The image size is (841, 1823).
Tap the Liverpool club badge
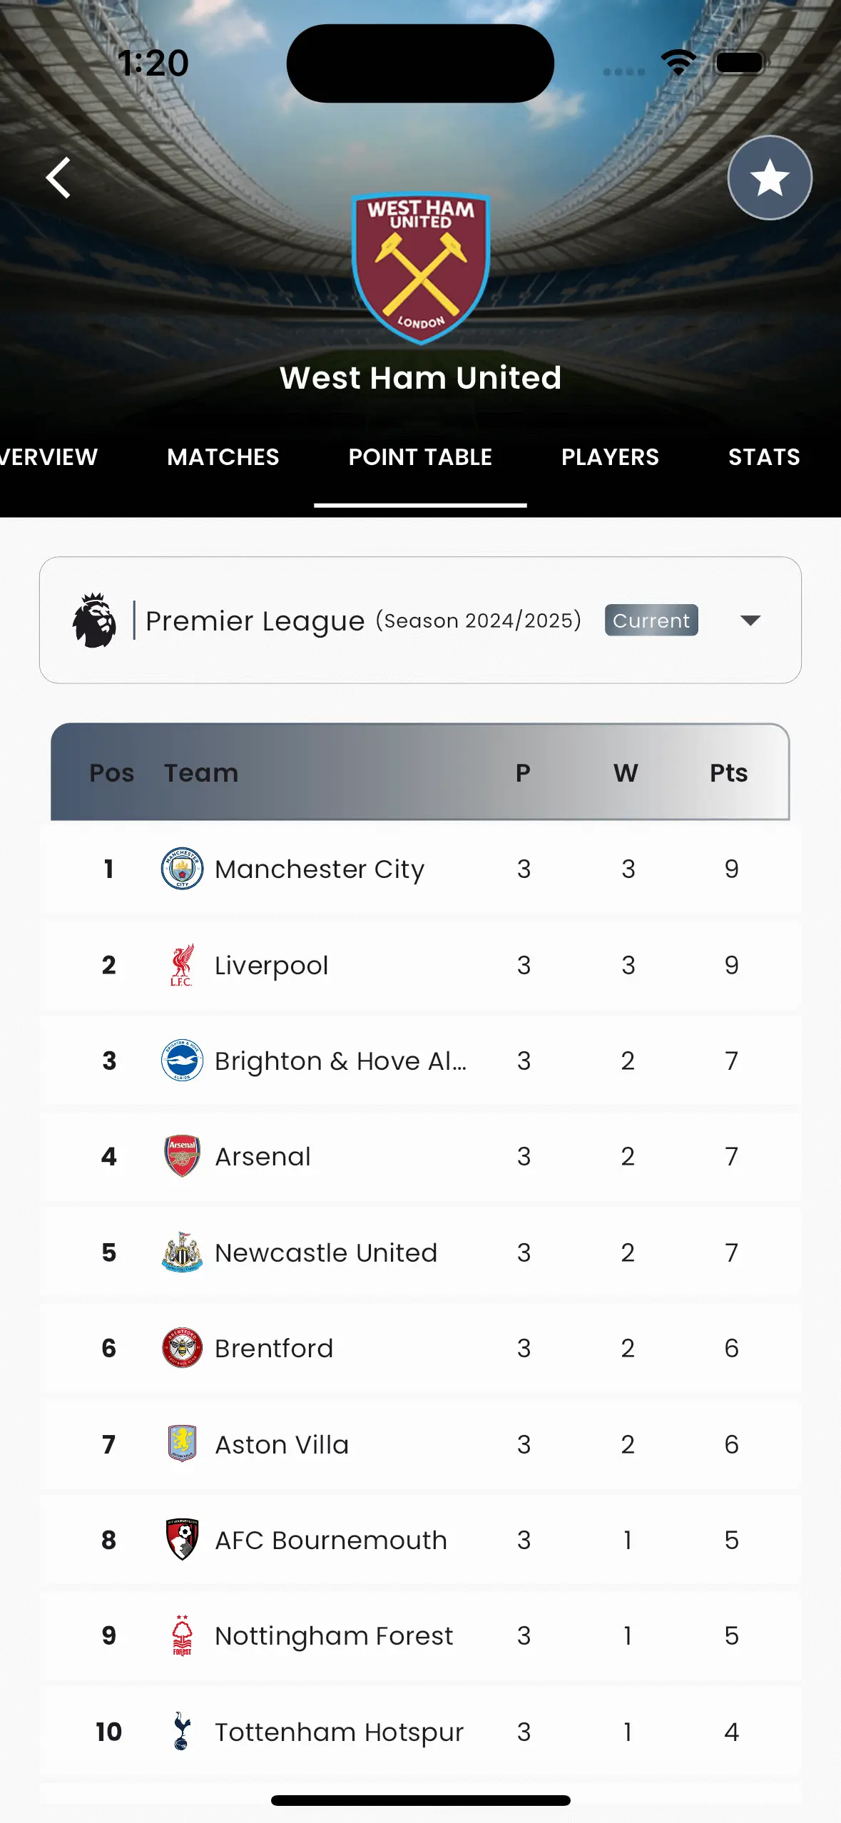coord(182,965)
